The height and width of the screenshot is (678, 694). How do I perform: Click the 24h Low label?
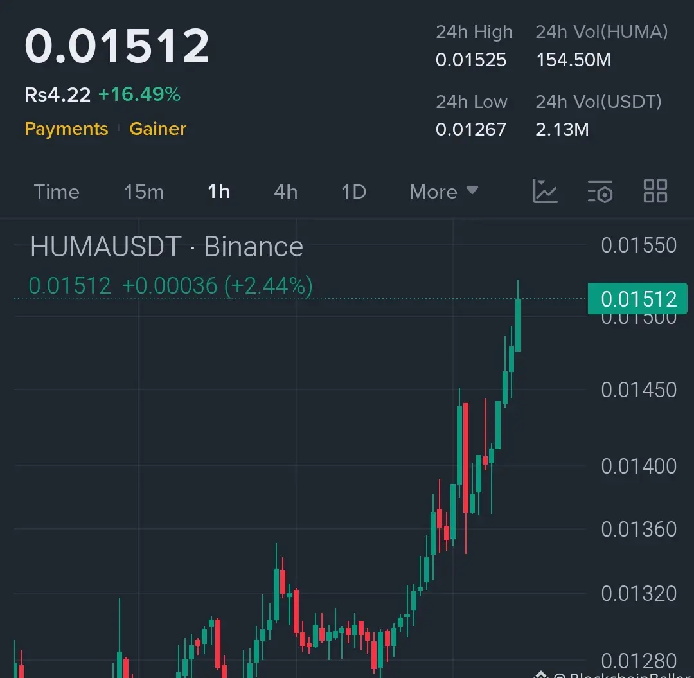(x=472, y=102)
